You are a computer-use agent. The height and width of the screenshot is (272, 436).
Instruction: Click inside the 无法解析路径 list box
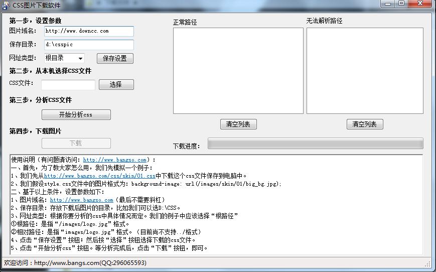tap(365, 71)
